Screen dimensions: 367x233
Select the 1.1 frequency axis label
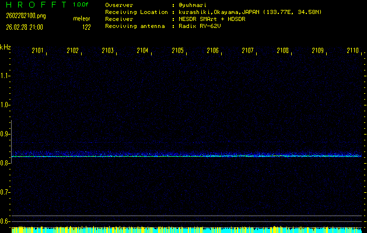[x=5, y=76]
